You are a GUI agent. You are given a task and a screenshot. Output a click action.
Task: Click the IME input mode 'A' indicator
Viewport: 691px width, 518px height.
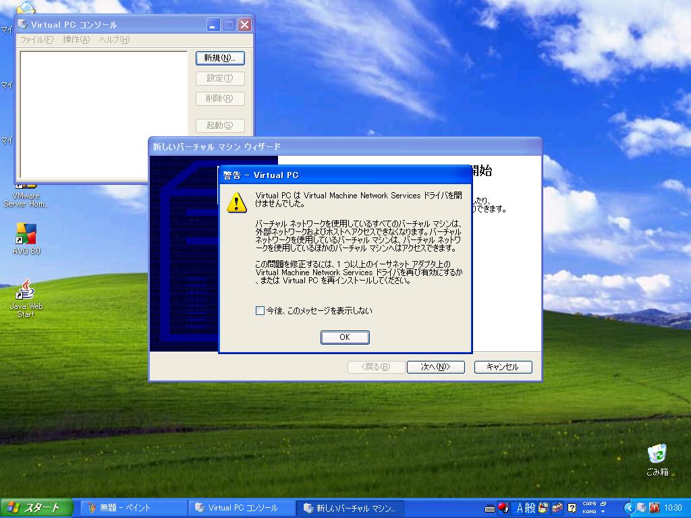520,508
